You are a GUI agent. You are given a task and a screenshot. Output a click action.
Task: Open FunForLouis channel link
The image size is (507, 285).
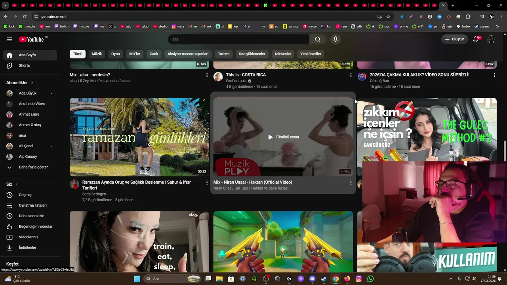(x=236, y=81)
